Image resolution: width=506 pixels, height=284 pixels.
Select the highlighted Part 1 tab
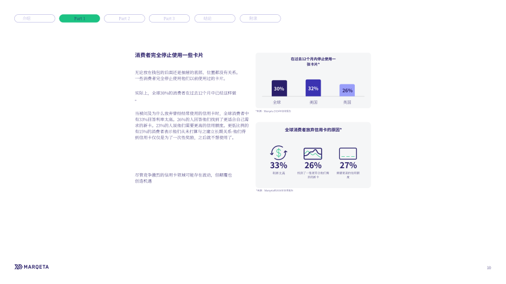pyautogui.click(x=79, y=18)
